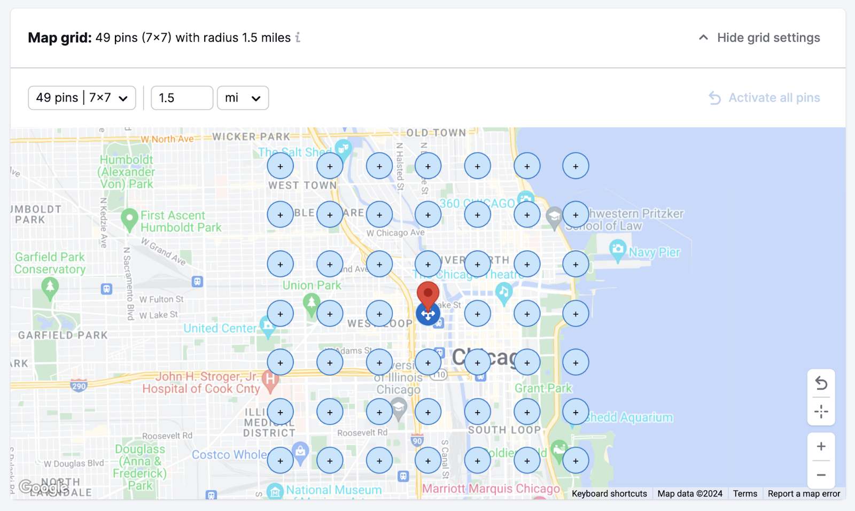855x511 pixels.
Task: Open the Terms link
Action: 744,493
